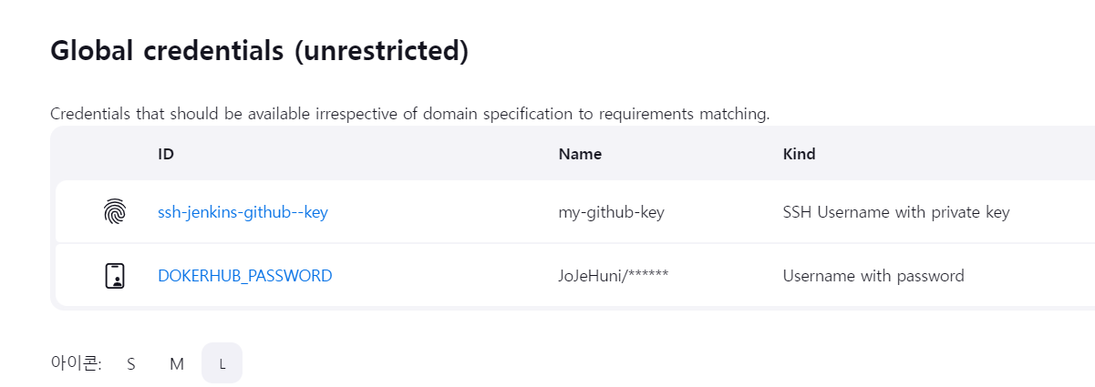Click the fingerprint icon for SSH key
The width and height of the screenshot is (1095, 387).
[114, 212]
